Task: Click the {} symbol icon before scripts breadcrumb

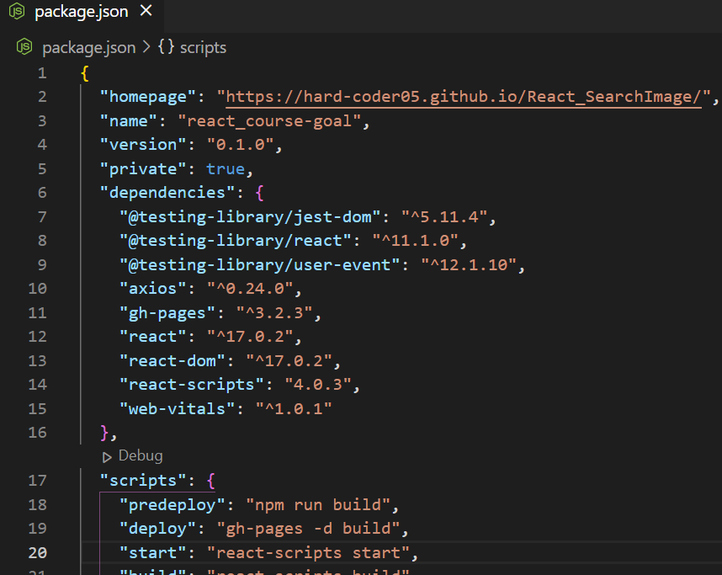Action: [x=165, y=47]
